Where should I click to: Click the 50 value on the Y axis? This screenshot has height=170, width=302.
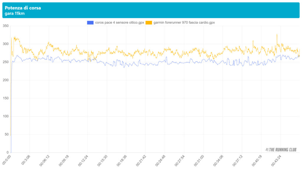tap(6, 135)
